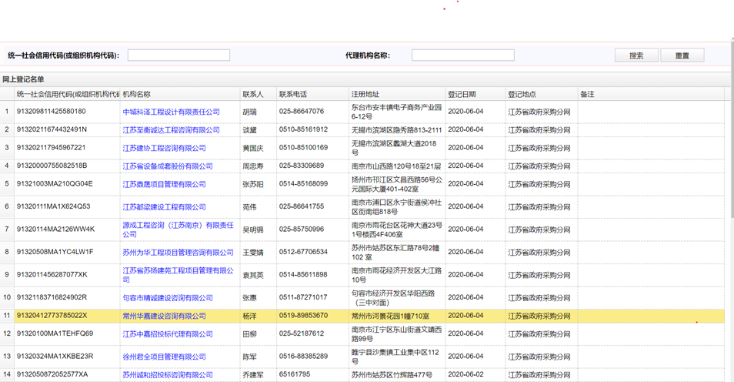The height and width of the screenshot is (382, 734).
Task: Open link 江苏都梁建设工程有限公司
Action: pos(165,206)
